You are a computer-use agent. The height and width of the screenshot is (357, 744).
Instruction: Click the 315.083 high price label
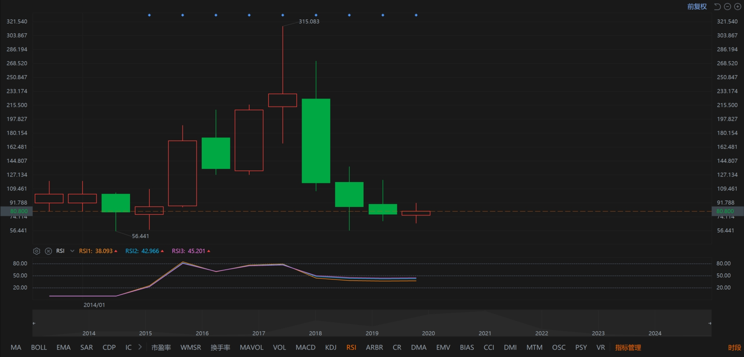coord(309,21)
